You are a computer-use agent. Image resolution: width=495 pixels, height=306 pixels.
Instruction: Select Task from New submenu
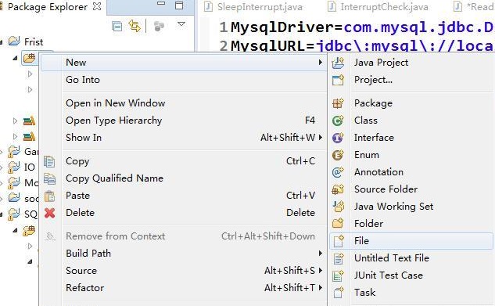411,293
